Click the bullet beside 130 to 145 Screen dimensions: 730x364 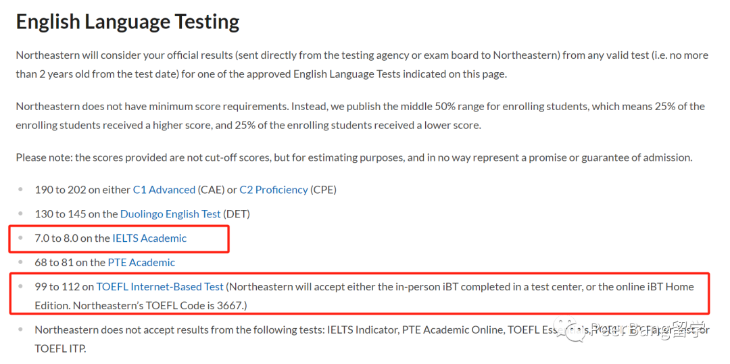pyautogui.click(x=20, y=213)
